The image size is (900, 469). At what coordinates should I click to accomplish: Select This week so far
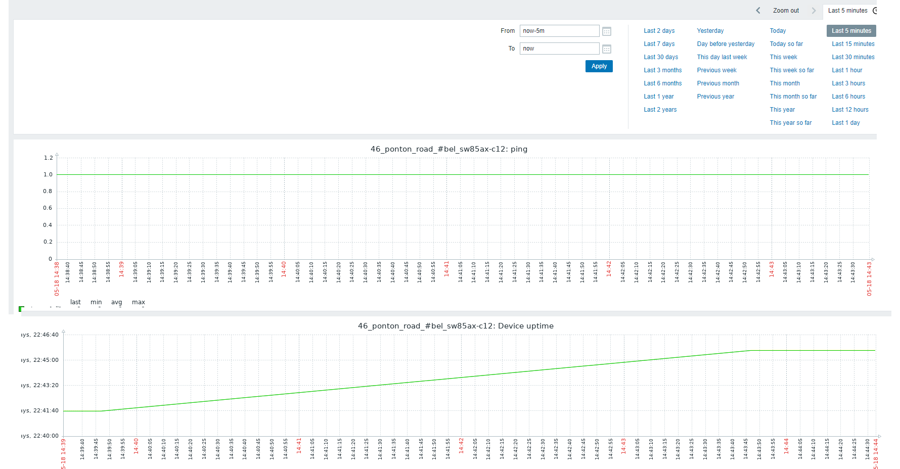click(792, 70)
